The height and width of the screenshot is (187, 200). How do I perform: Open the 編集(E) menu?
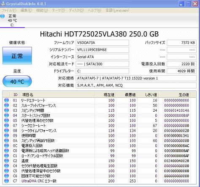(x=26, y=10)
